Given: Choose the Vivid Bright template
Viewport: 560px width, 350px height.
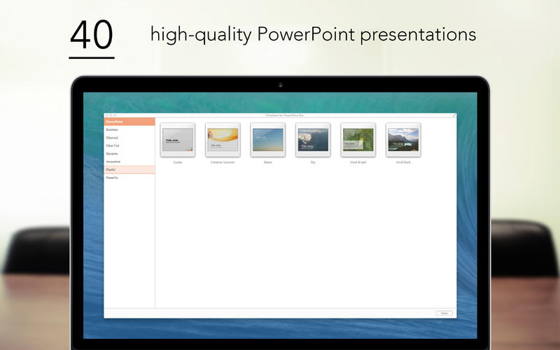Looking at the screenshot, I should tap(358, 140).
